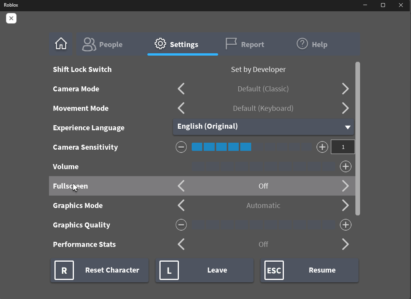Switch to the Help tab

pos(312,44)
